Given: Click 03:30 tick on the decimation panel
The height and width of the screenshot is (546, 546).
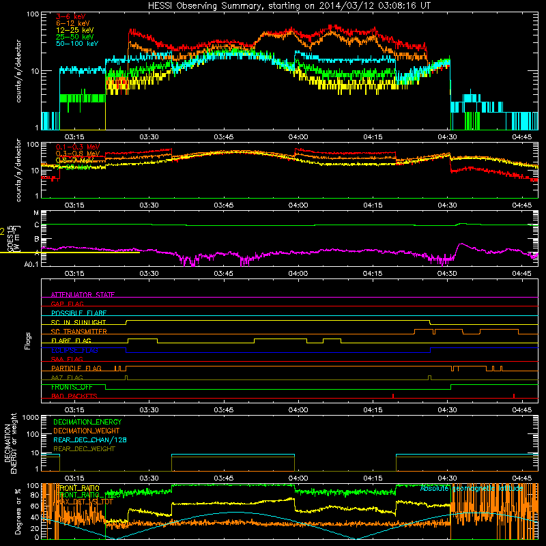Looking at the screenshot, I should click(x=149, y=478).
